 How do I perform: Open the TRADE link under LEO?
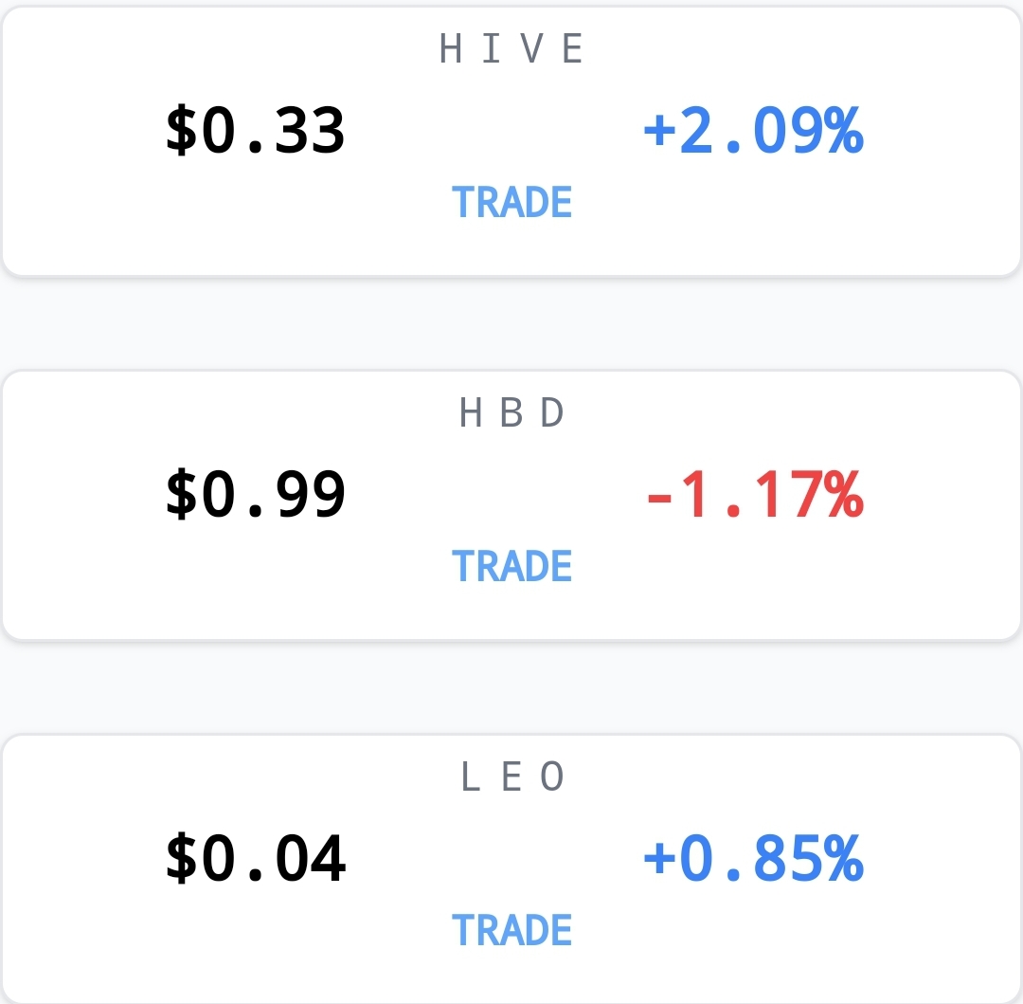coord(511,930)
